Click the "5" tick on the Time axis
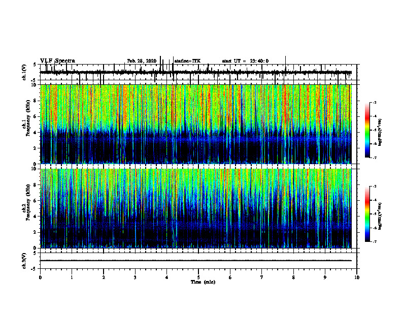Image resolution: width=402 pixels, height=311 pixels. [x=198, y=277]
